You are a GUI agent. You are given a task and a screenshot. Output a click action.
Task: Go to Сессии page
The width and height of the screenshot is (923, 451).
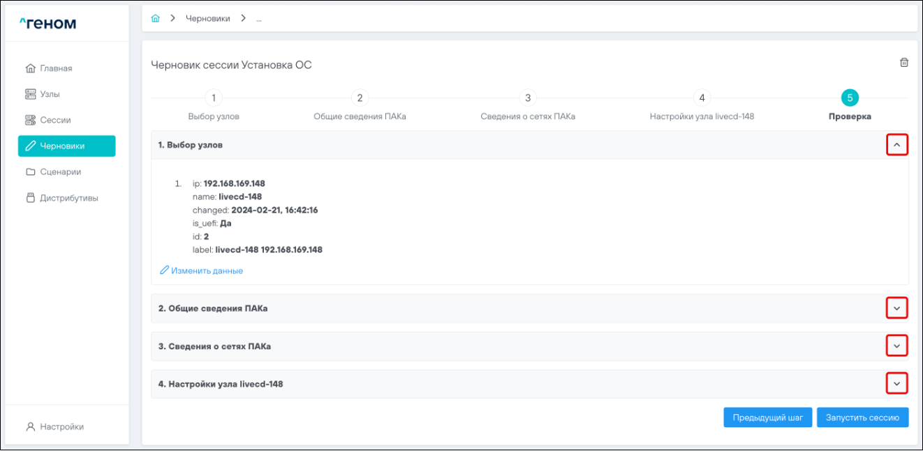pos(54,120)
